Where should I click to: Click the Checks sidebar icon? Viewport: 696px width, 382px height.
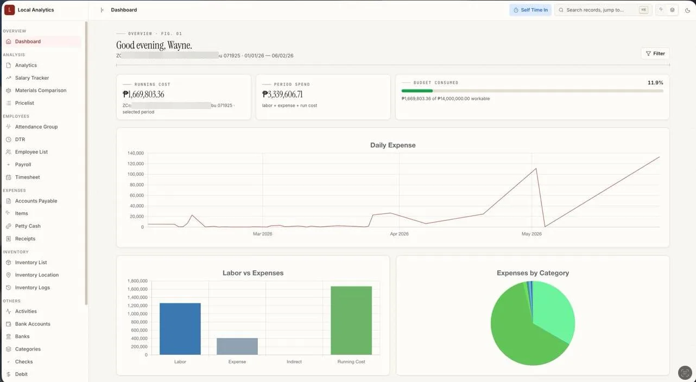pos(9,362)
